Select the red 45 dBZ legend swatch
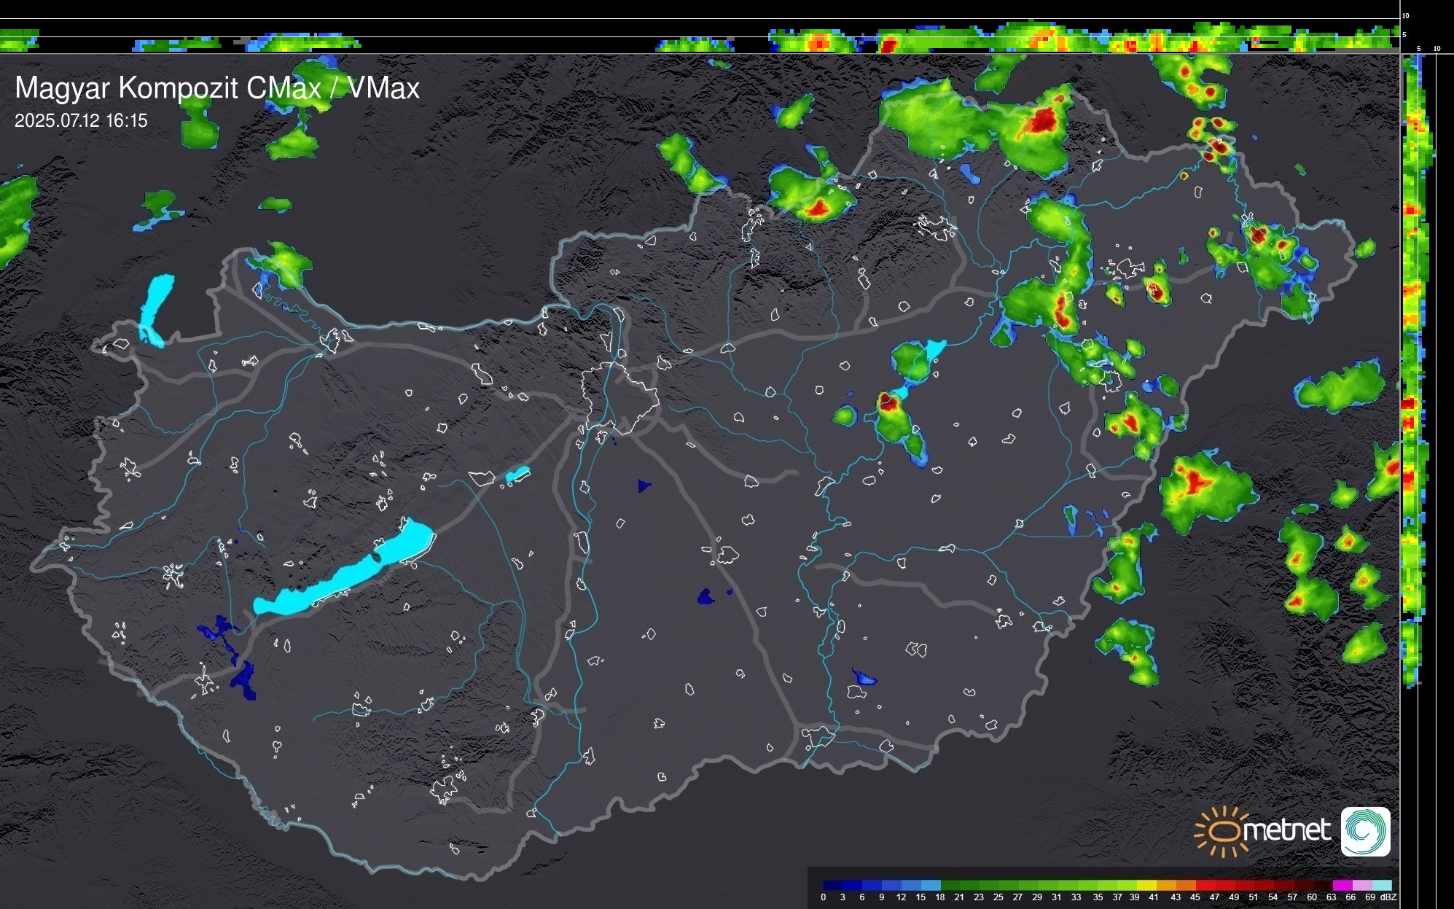 (1205, 886)
